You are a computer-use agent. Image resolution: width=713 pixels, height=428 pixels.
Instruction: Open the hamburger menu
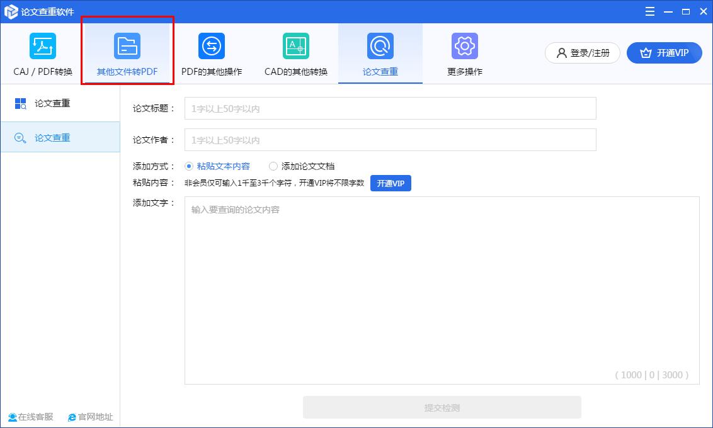pyautogui.click(x=649, y=11)
